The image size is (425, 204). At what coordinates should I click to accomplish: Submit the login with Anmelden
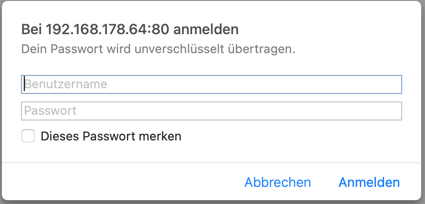[x=369, y=183]
